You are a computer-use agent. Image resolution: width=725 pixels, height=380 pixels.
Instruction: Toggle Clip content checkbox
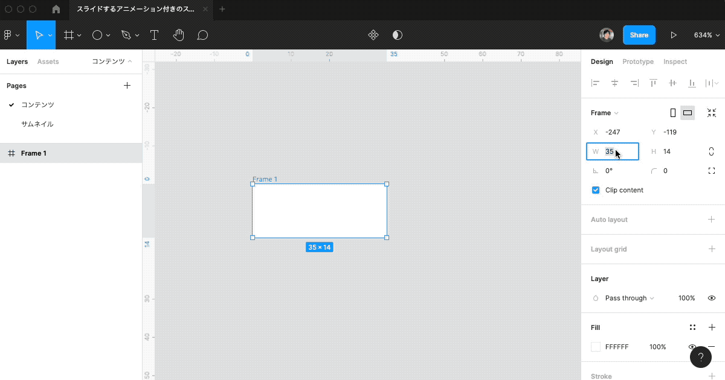596,190
